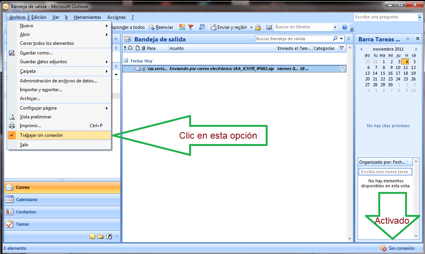The height and width of the screenshot is (254, 425).
Task: Click the blue Help question mark icon
Action: coord(345,27)
